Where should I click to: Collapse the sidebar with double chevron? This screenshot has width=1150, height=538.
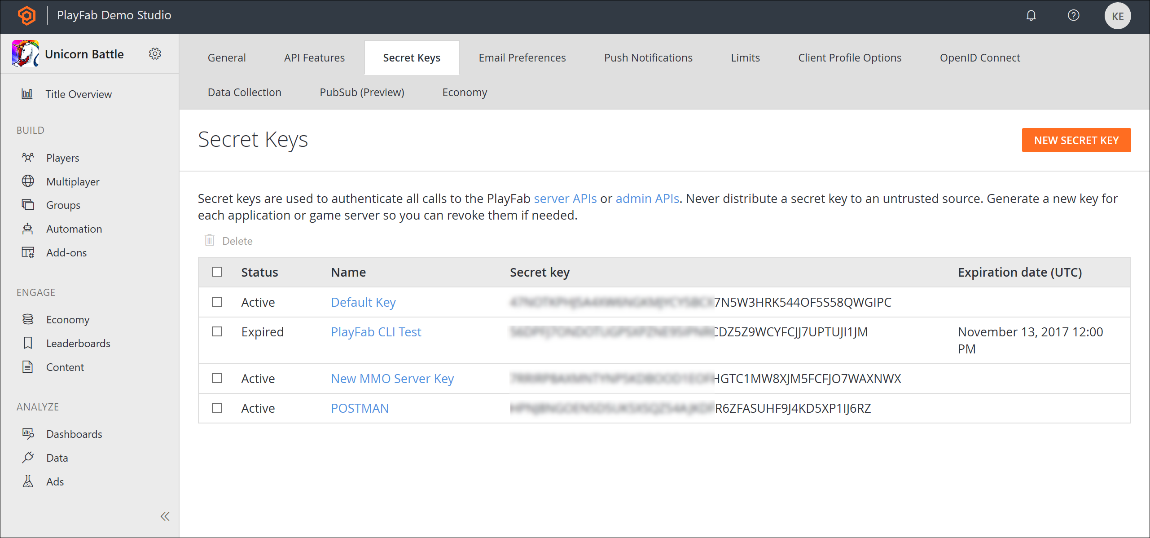point(165,516)
